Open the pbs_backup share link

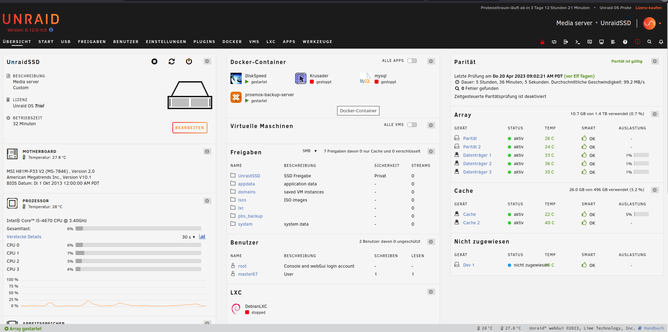[x=250, y=216]
